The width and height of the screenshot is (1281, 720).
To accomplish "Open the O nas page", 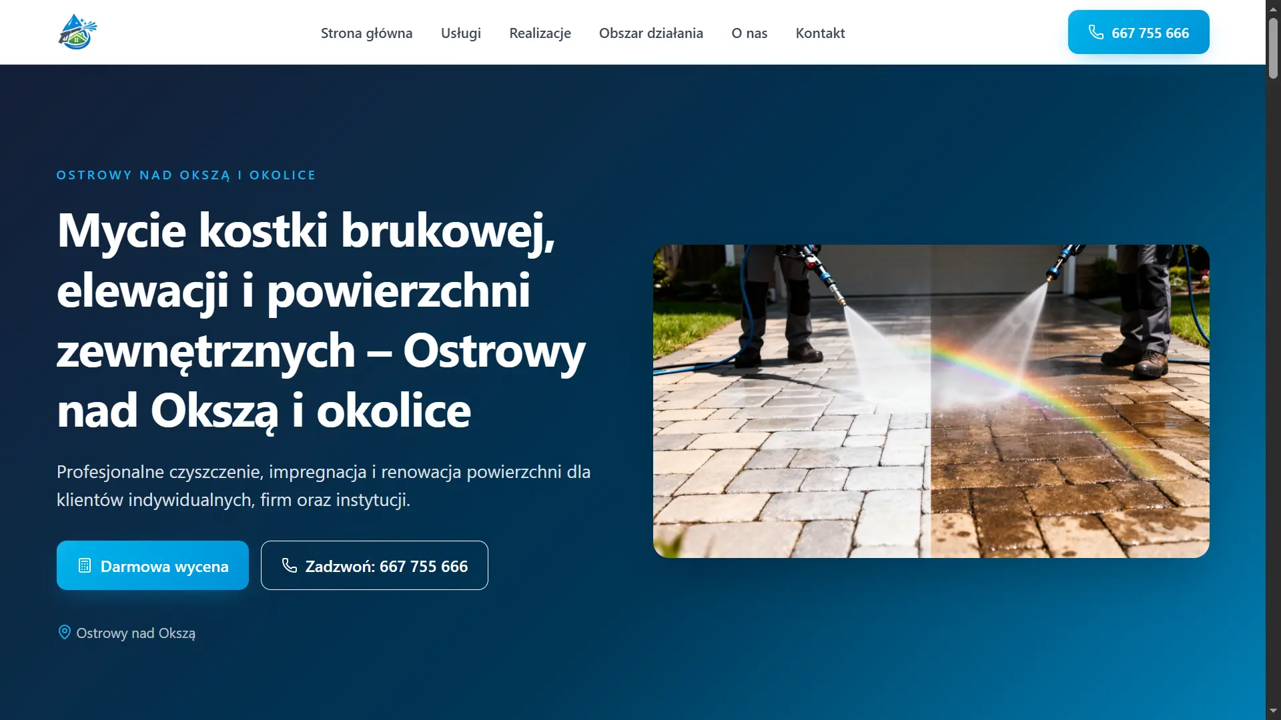I will pyautogui.click(x=749, y=33).
